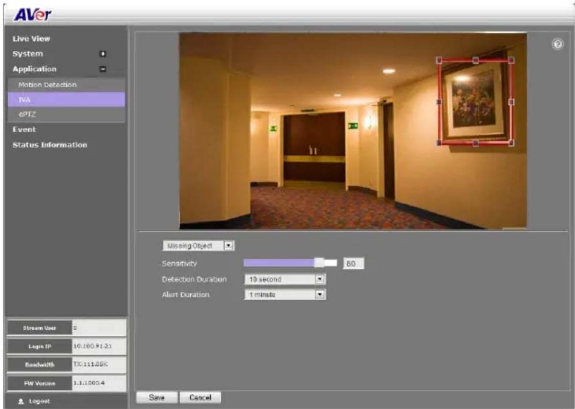The height and width of the screenshot is (409, 575).
Task: Click the Alert Duration dropdown arrow
Action: (320, 294)
